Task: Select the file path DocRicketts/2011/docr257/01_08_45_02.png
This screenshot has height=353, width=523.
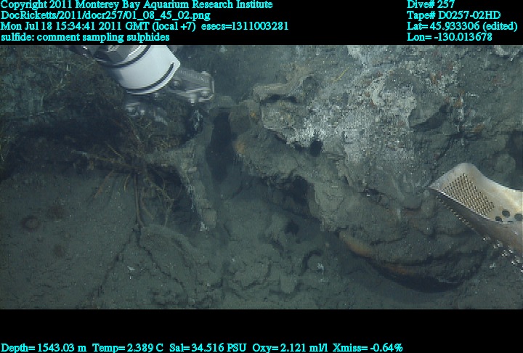Action: pyautogui.click(x=105, y=15)
